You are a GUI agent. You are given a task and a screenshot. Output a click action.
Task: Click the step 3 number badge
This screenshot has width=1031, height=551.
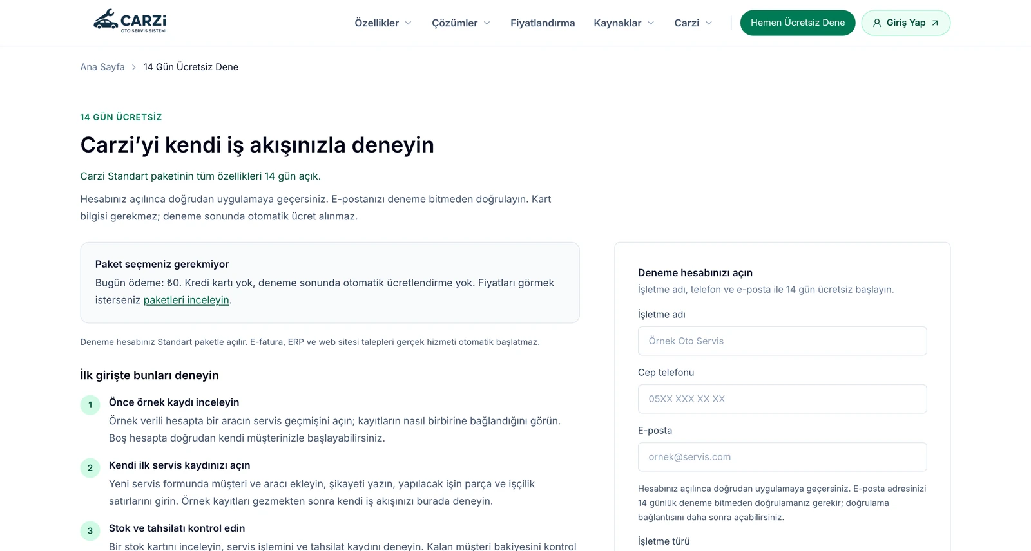(90, 531)
